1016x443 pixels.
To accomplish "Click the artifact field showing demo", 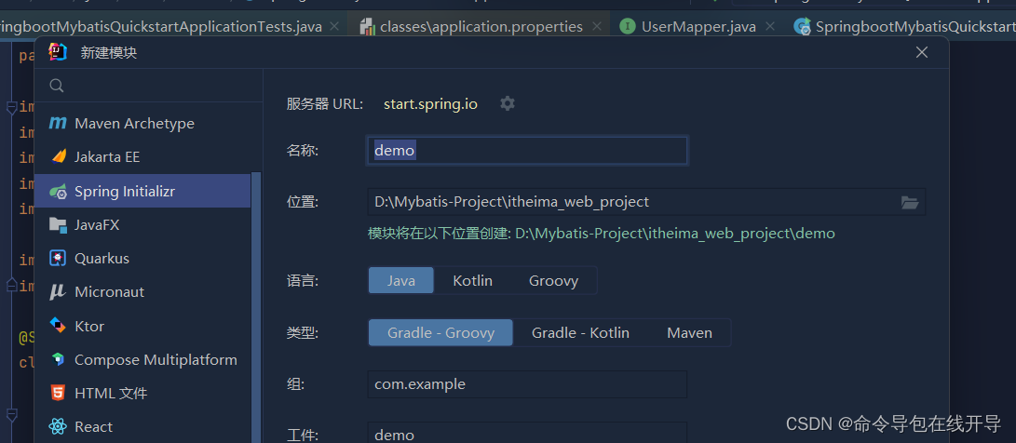I will click(527, 433).
